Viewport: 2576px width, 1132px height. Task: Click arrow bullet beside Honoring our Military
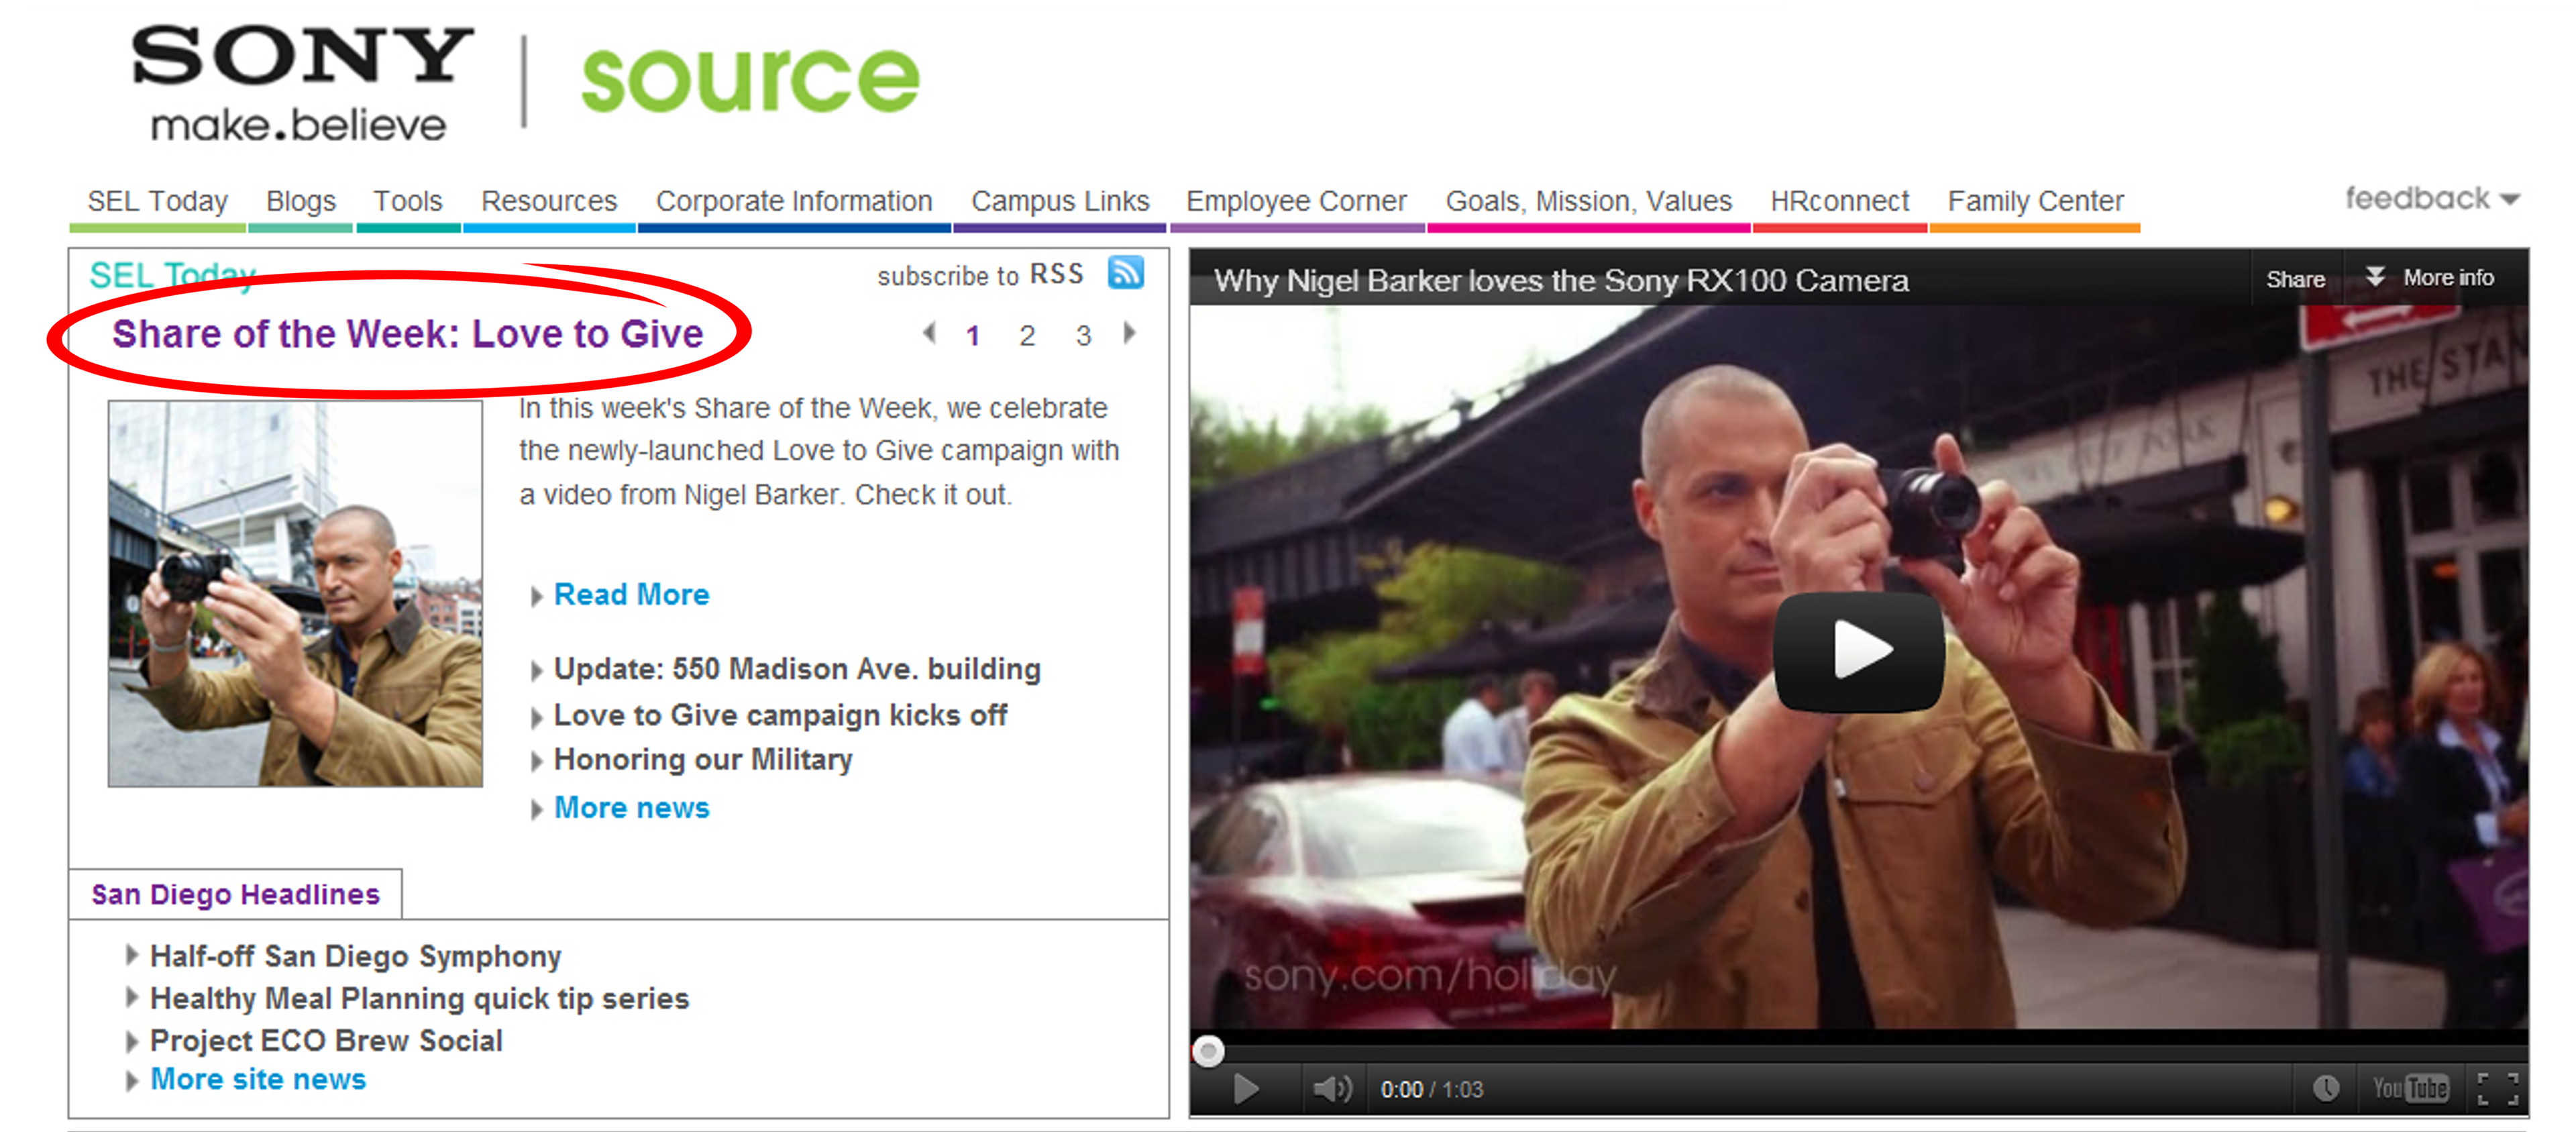(x=537, y=761)
